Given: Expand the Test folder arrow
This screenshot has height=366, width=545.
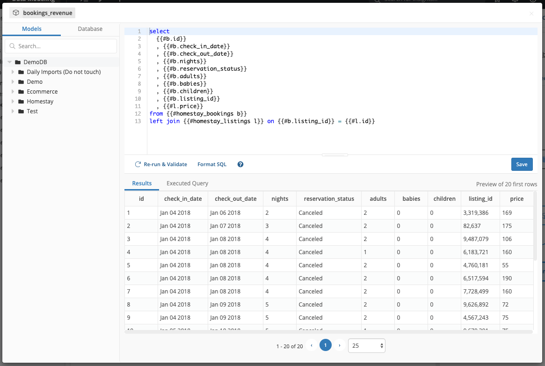Looking at the screenshot, I should [13, 111].
